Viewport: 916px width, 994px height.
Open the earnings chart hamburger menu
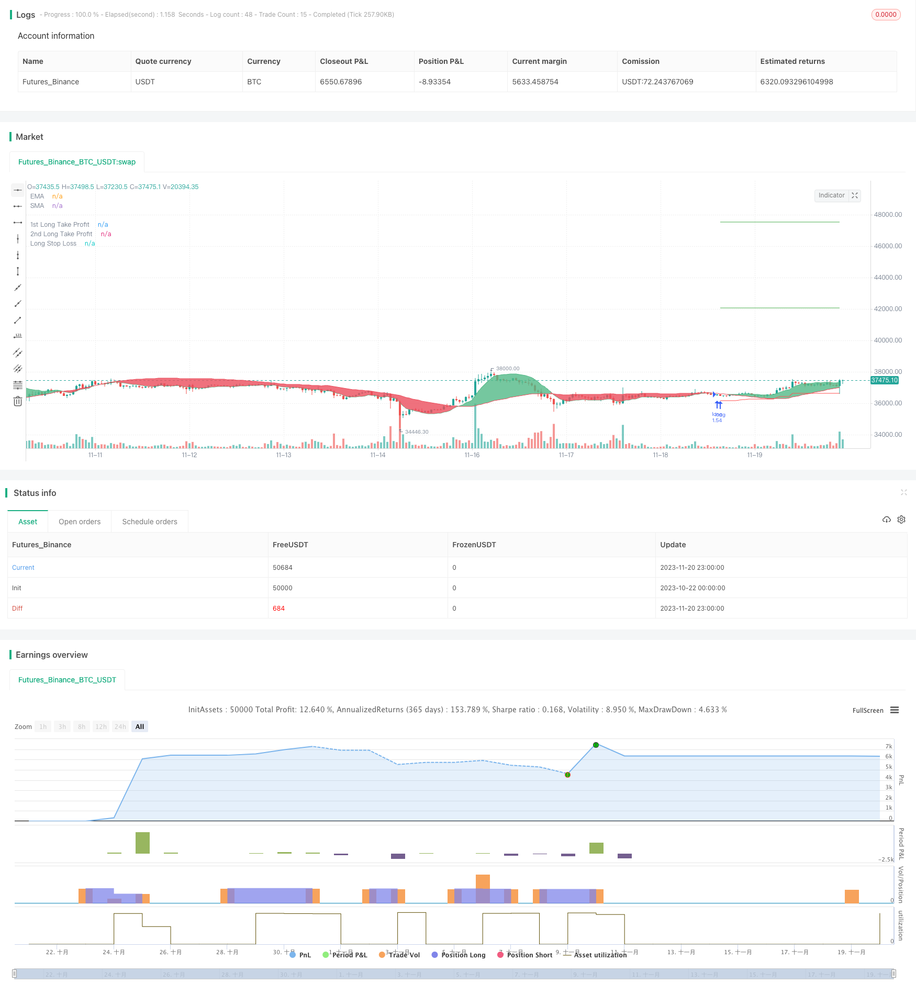coord(895,710)
